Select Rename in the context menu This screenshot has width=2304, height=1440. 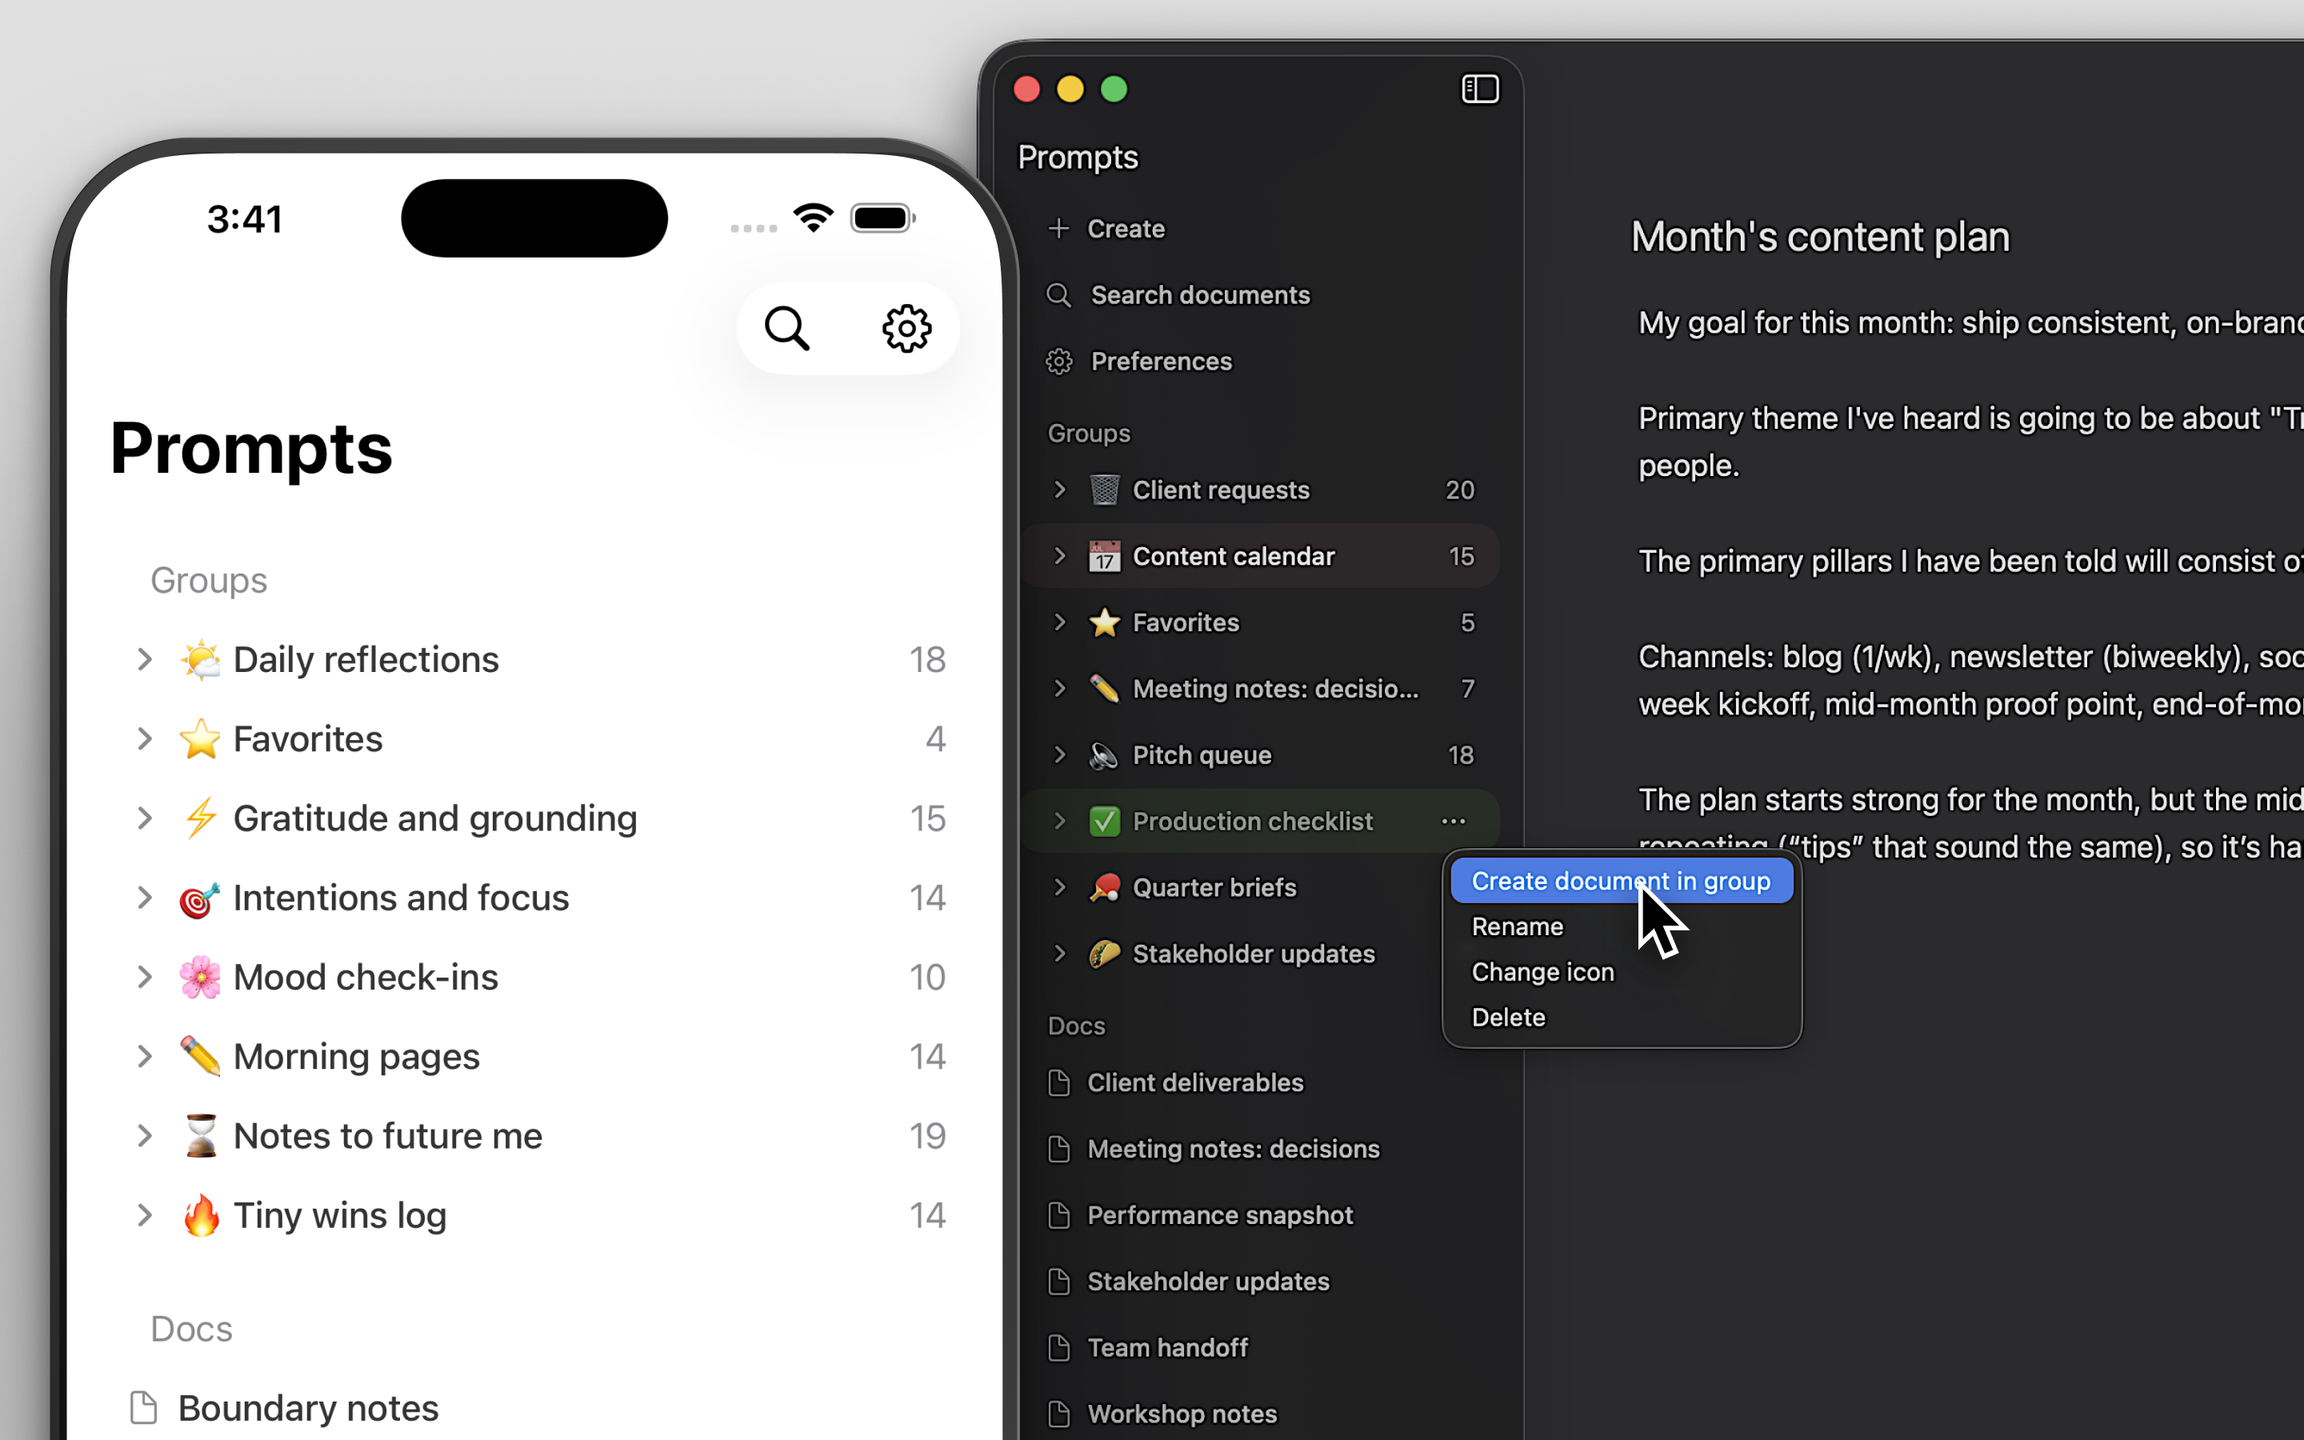1516,925
